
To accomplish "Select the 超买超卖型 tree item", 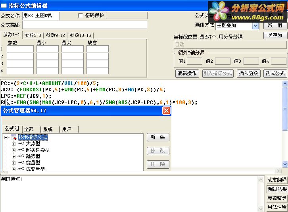I will tap(38, 150).
